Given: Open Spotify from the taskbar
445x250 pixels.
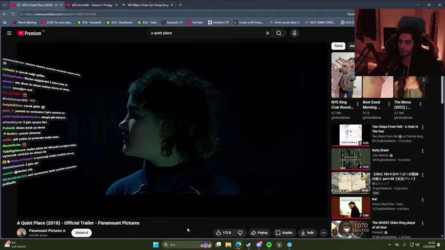Looking at the screenshot, I should [x=269, y=245].
